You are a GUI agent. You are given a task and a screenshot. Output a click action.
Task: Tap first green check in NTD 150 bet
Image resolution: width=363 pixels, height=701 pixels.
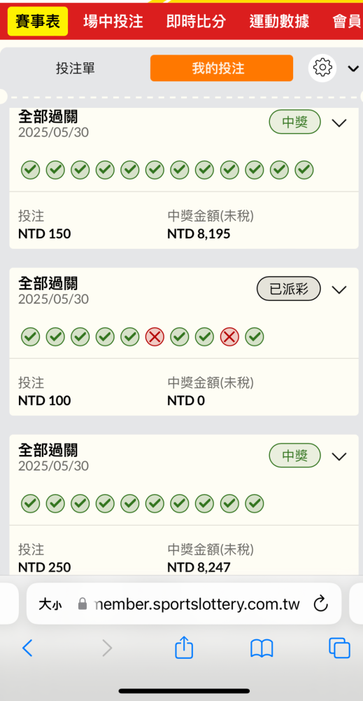pos(30,170)
